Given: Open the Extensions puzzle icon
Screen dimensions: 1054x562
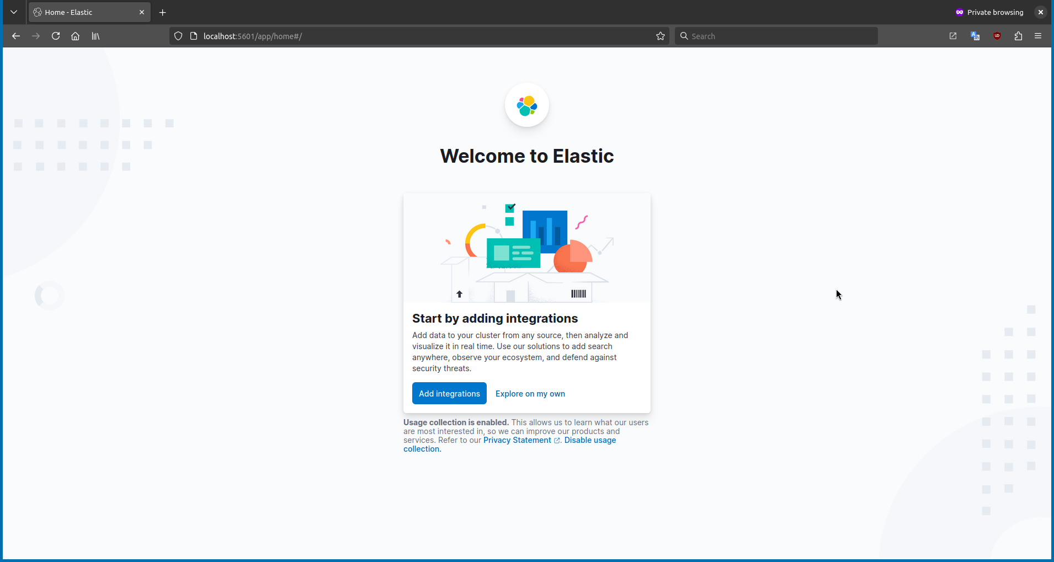Looking at the screenshot, I should [x=1019, y=36].
